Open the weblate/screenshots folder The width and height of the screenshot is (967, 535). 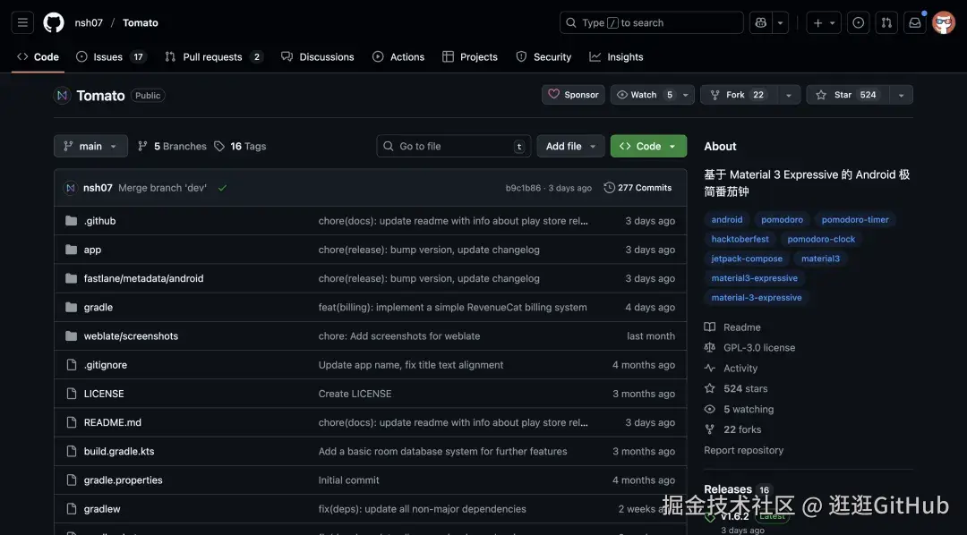(x=131, y=335)
